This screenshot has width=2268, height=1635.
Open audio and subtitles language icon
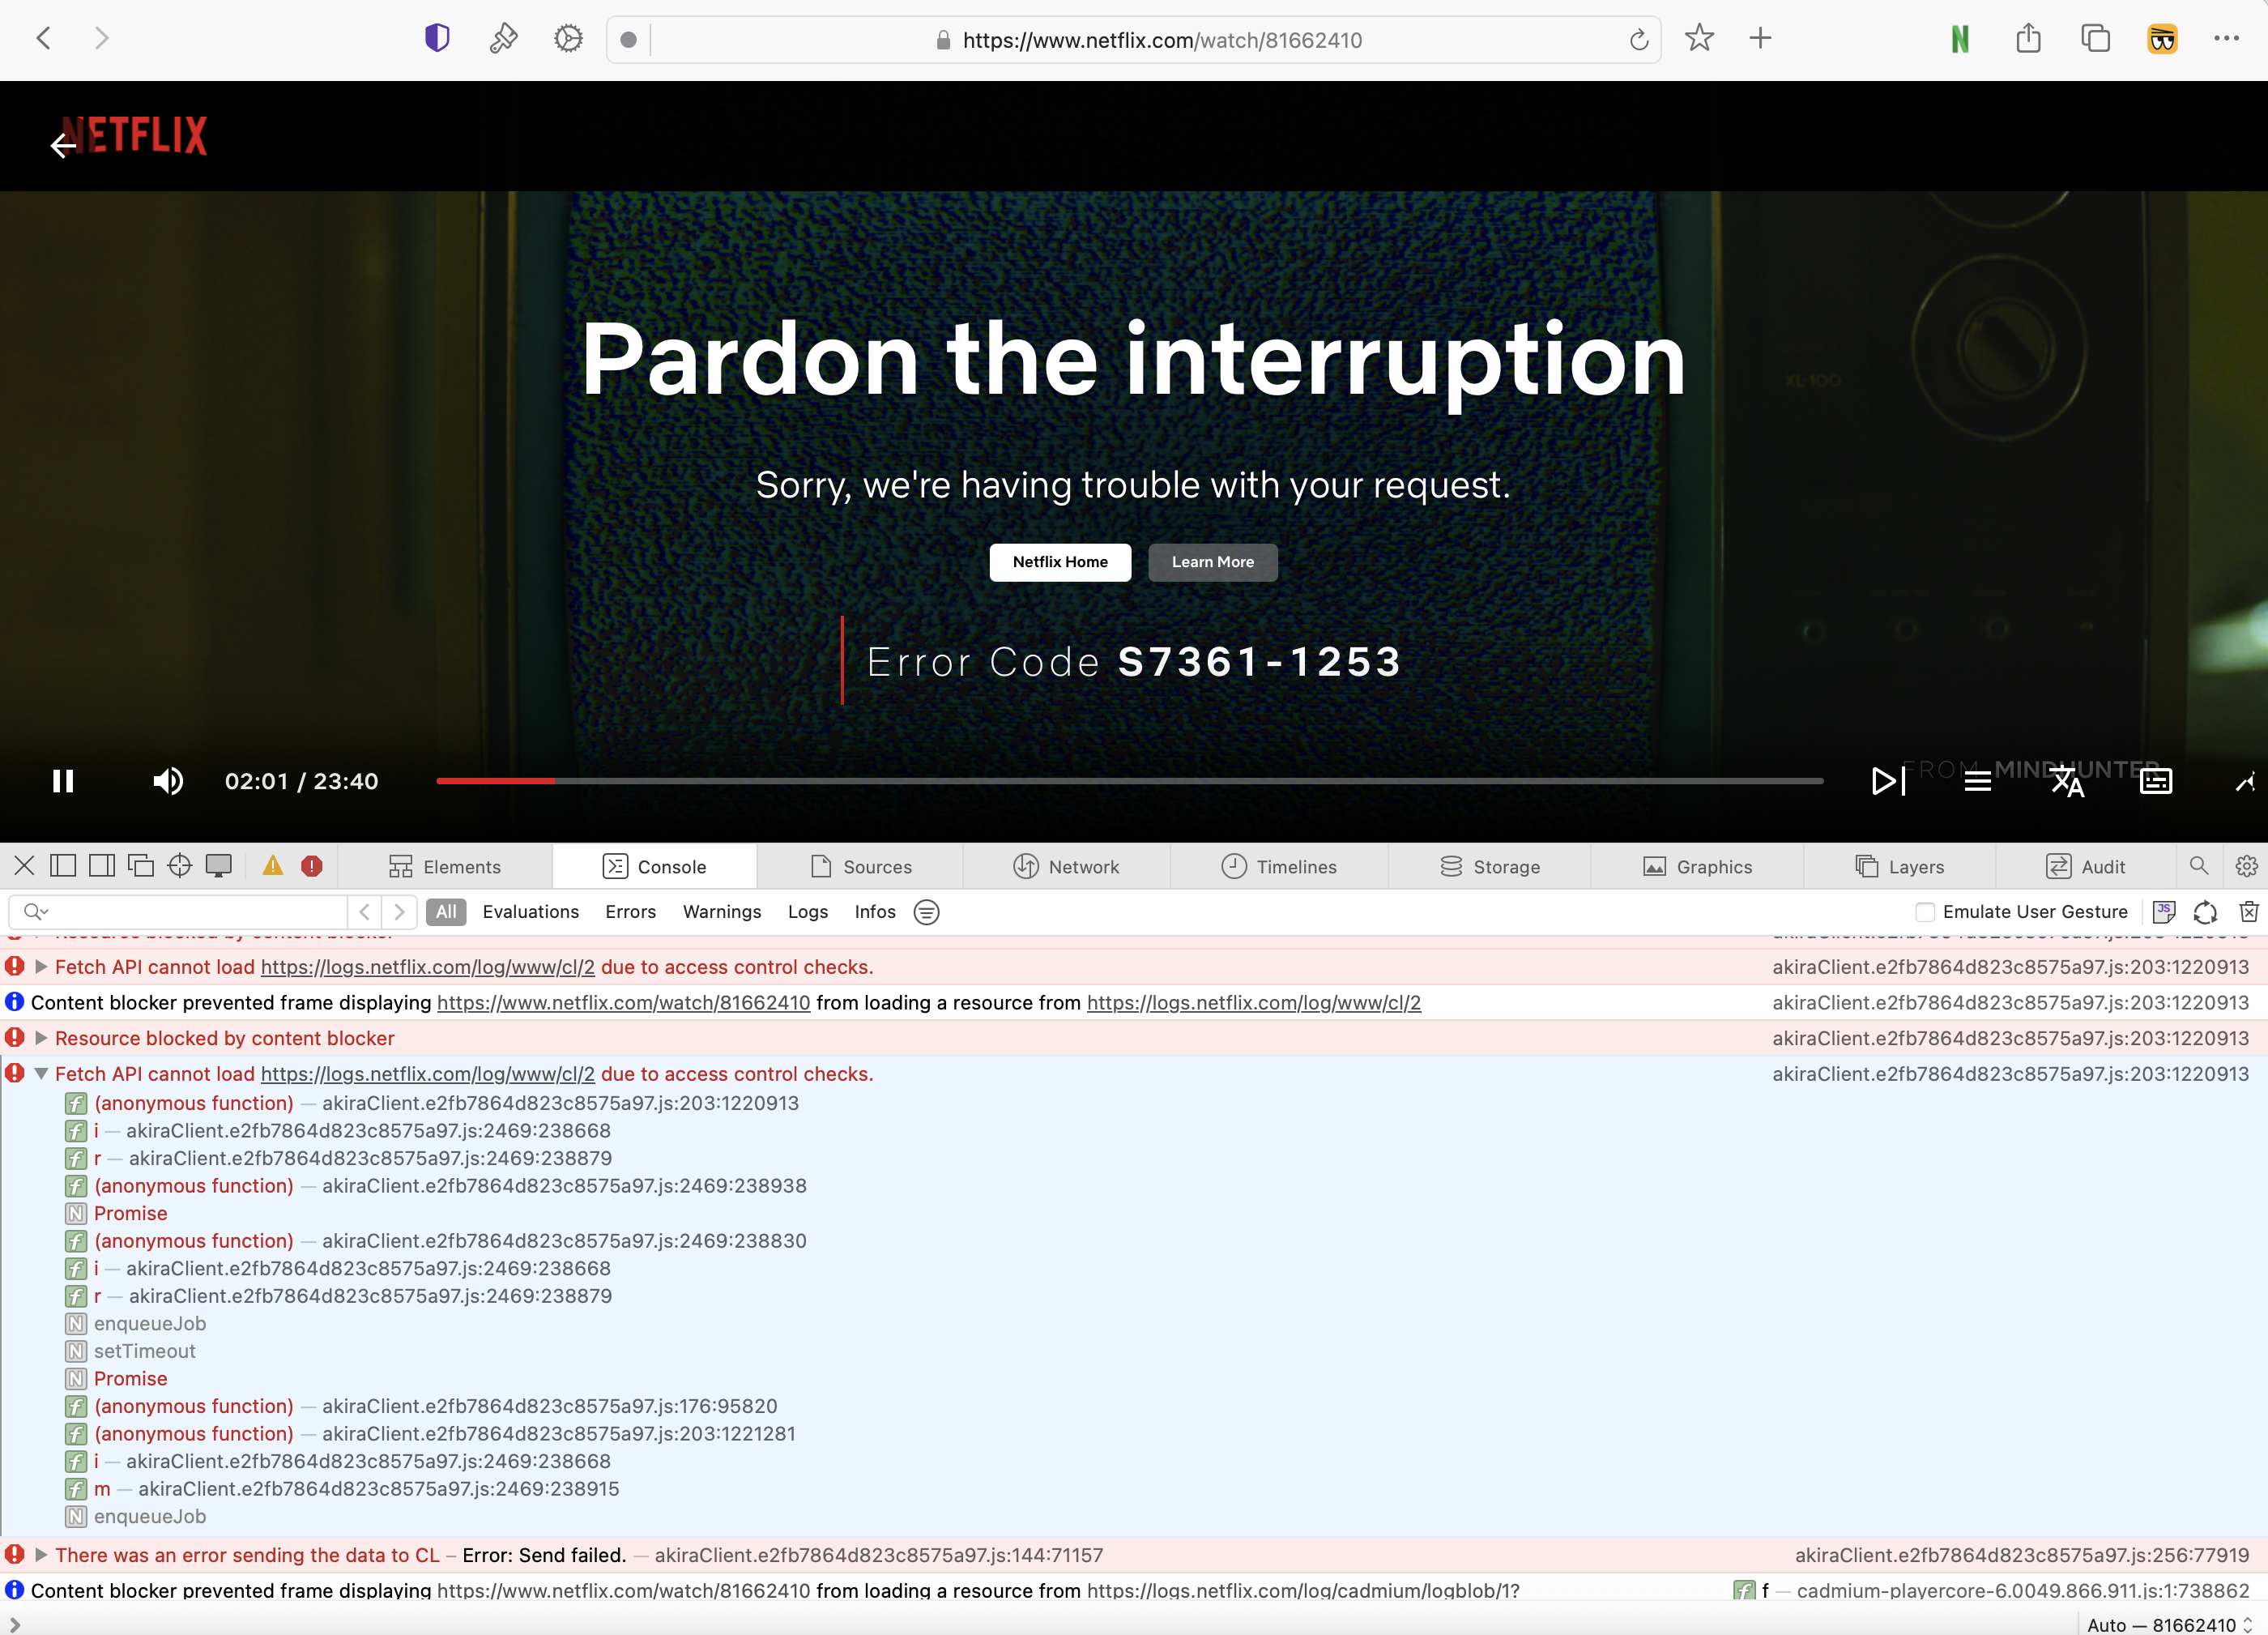(2067, 782)
